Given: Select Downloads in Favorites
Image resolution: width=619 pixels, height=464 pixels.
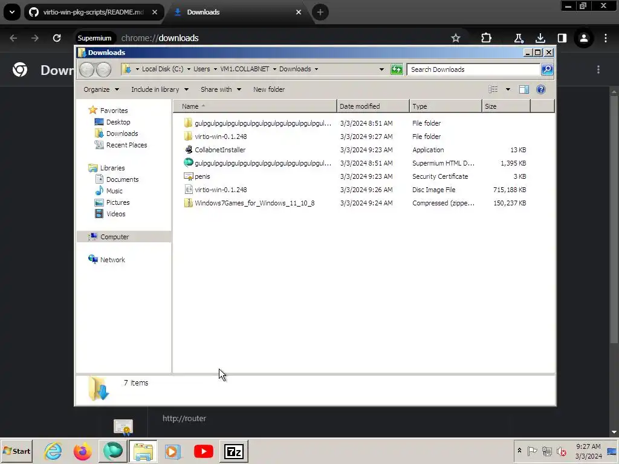Looking at the screenshot, I should pos(122,134).
